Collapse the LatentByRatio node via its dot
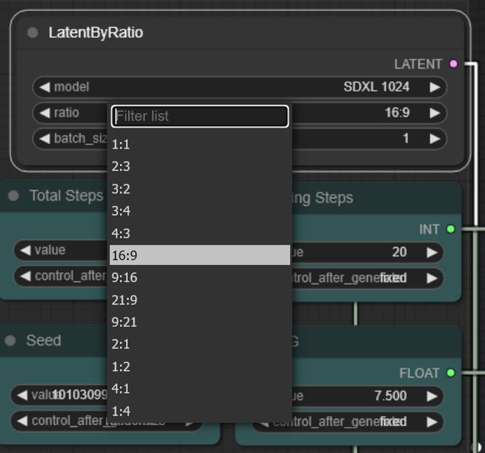The height and width of the screenshot is (453, 485). tap(33, 33)
